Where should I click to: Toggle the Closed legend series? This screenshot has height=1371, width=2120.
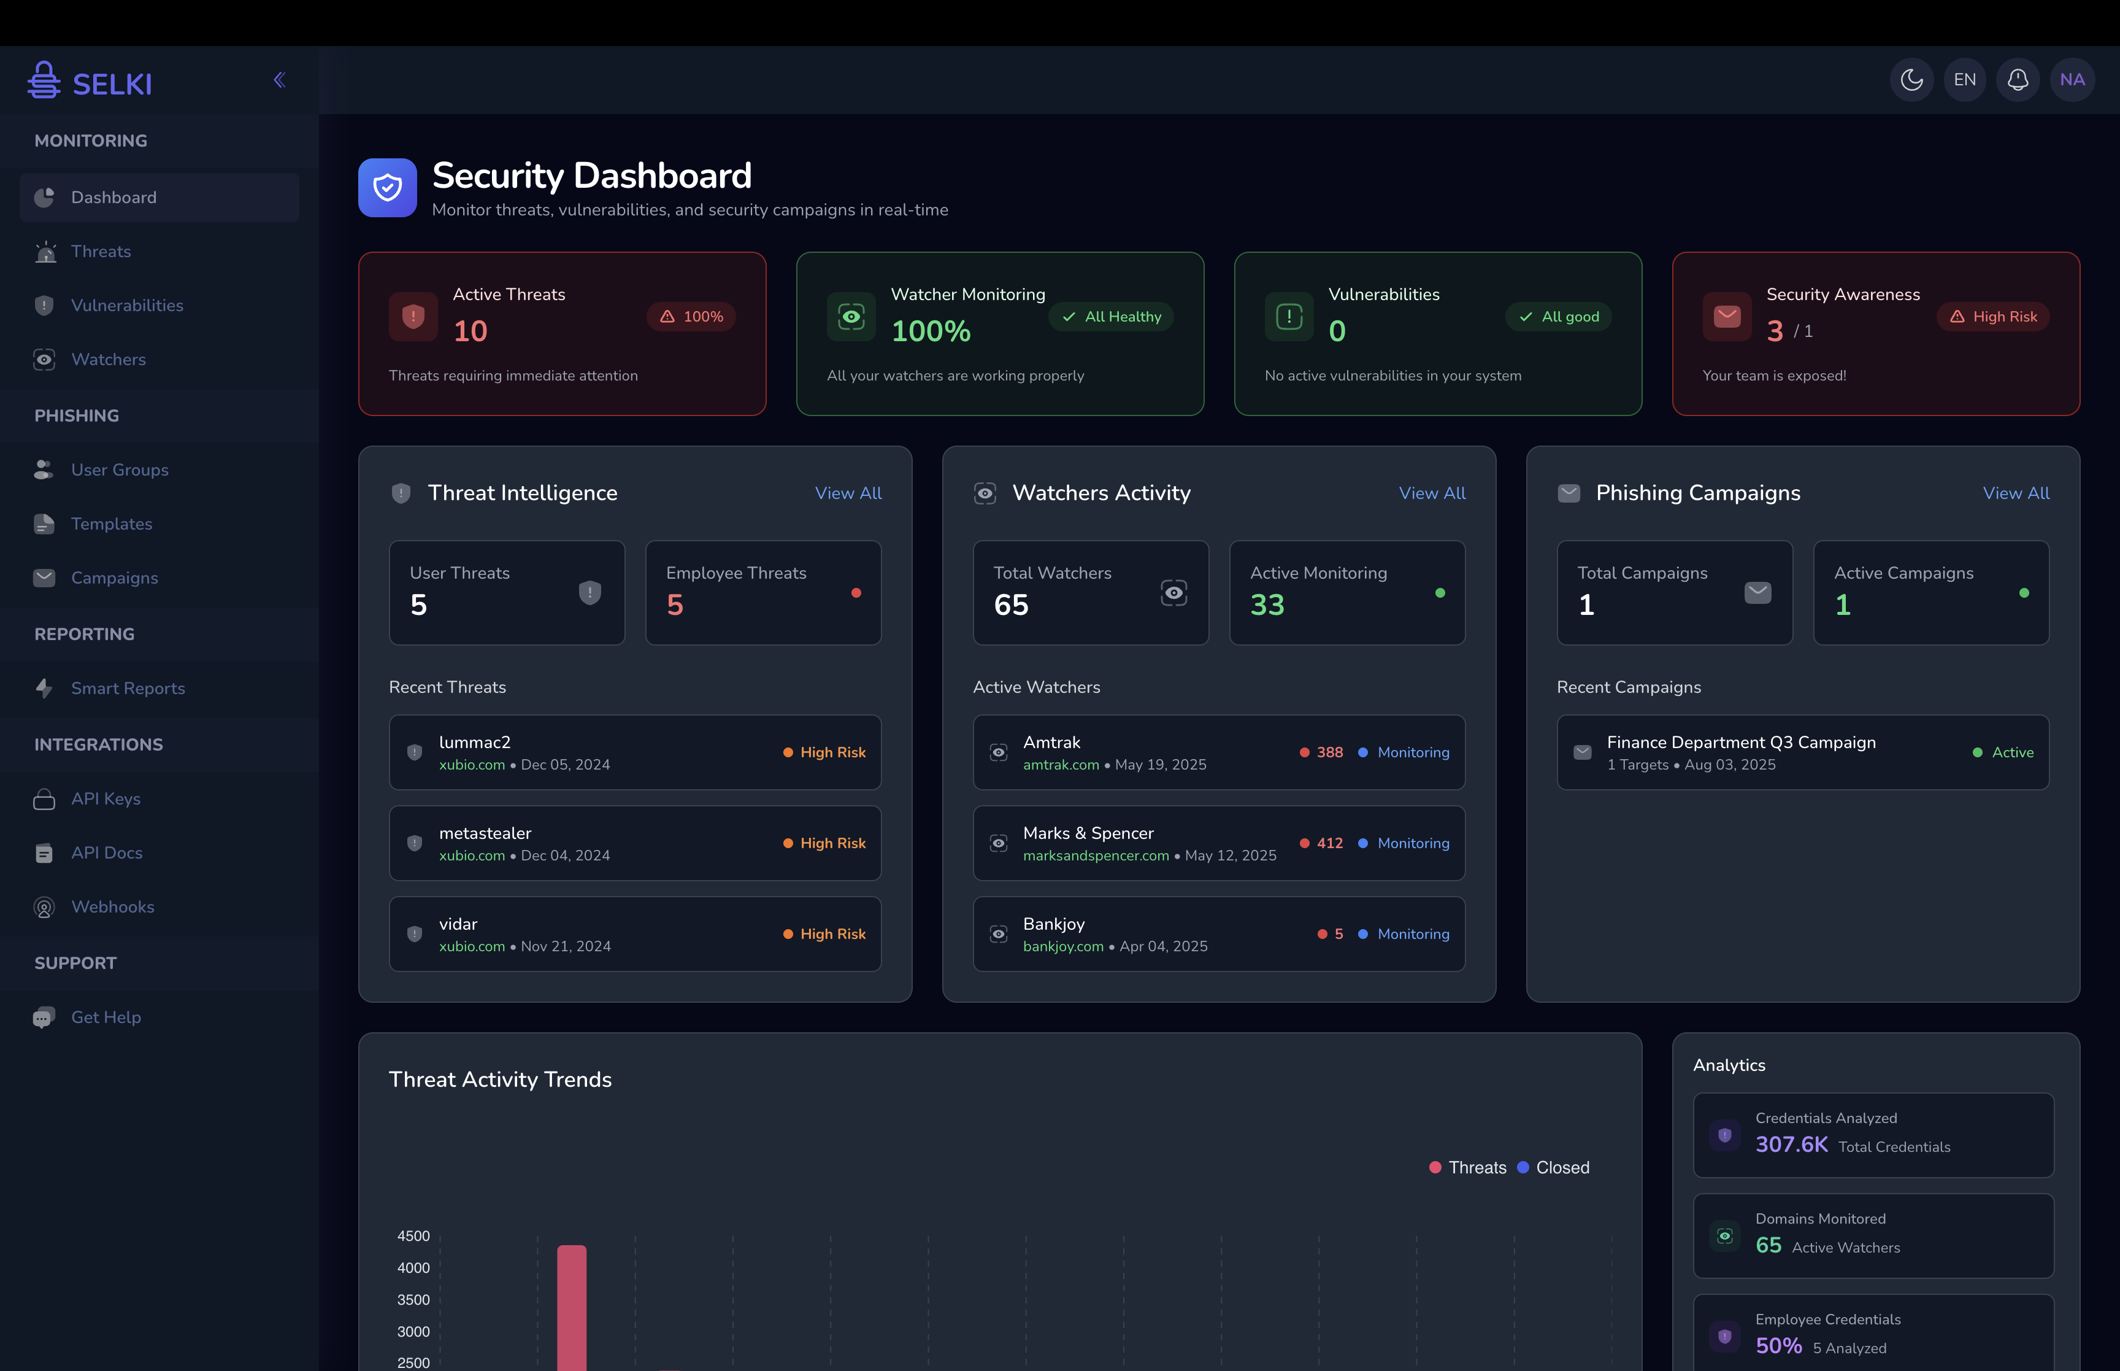tap(1553, 1168)
